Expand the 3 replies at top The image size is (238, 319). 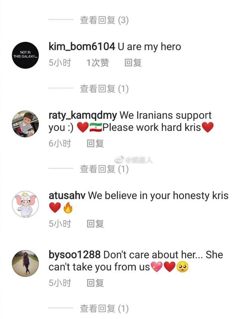(104, 20)
